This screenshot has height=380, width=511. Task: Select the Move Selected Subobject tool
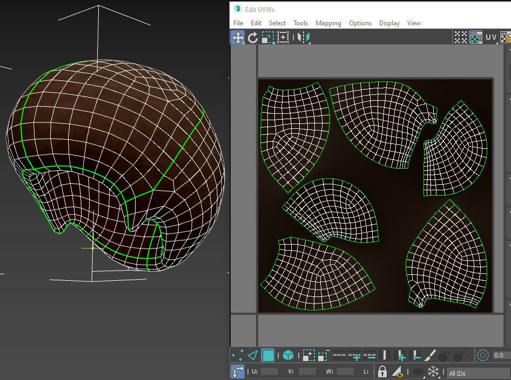tap(238, 37)
